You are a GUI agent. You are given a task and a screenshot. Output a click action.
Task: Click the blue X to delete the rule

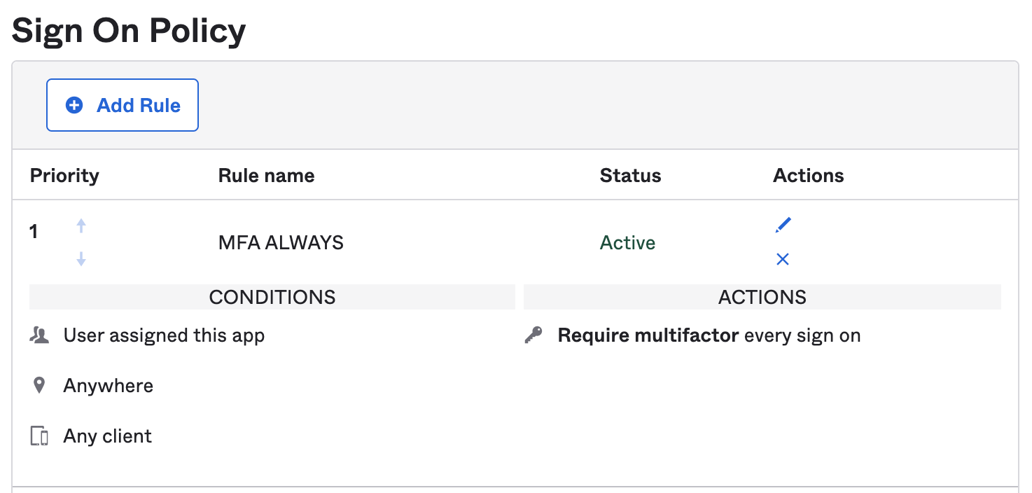782,258
